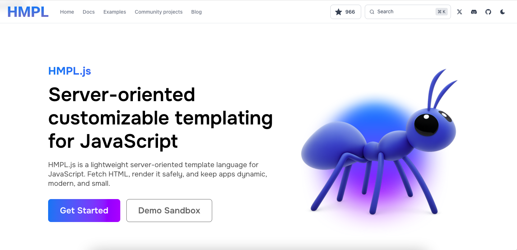Click the paragraph beginning 'HMPL.js is a lightweight'
Image resolution: width=517 pixels, height=250 pixels.
click(158, 174)
